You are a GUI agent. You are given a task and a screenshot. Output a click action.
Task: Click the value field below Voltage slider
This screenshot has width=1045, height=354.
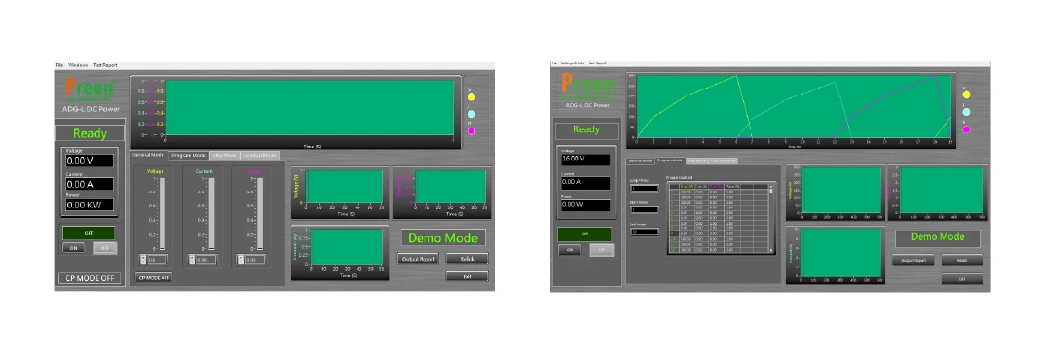coord(158,259)
